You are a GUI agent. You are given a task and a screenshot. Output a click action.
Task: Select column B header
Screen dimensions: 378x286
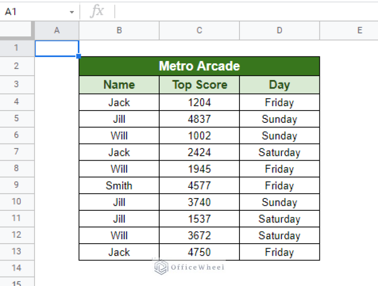tap(119, 30)
